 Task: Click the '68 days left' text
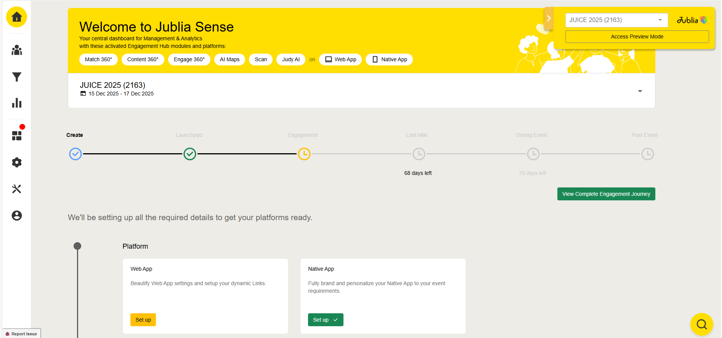point(418,173)
